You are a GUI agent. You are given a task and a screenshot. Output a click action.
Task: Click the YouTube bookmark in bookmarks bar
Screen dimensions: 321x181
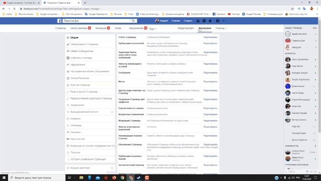(x=234, y=14)
